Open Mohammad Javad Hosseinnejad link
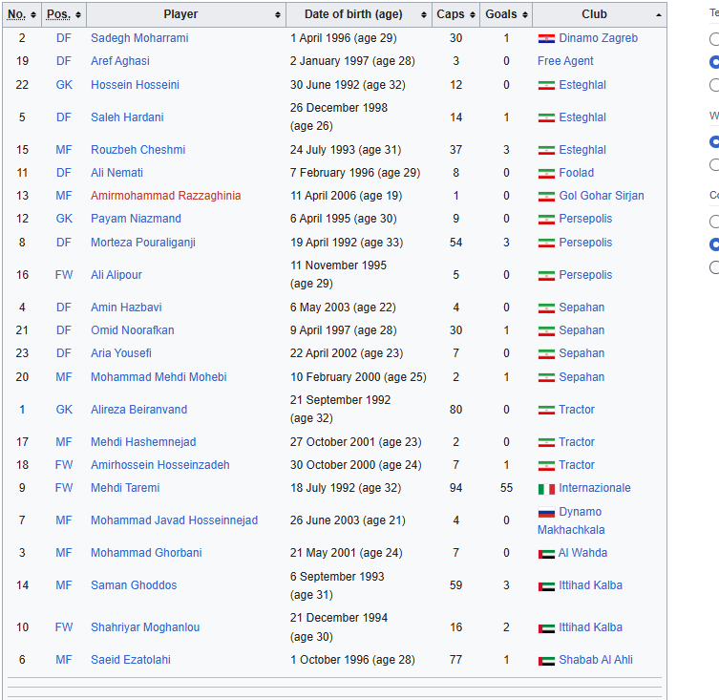 pos(174,520)
